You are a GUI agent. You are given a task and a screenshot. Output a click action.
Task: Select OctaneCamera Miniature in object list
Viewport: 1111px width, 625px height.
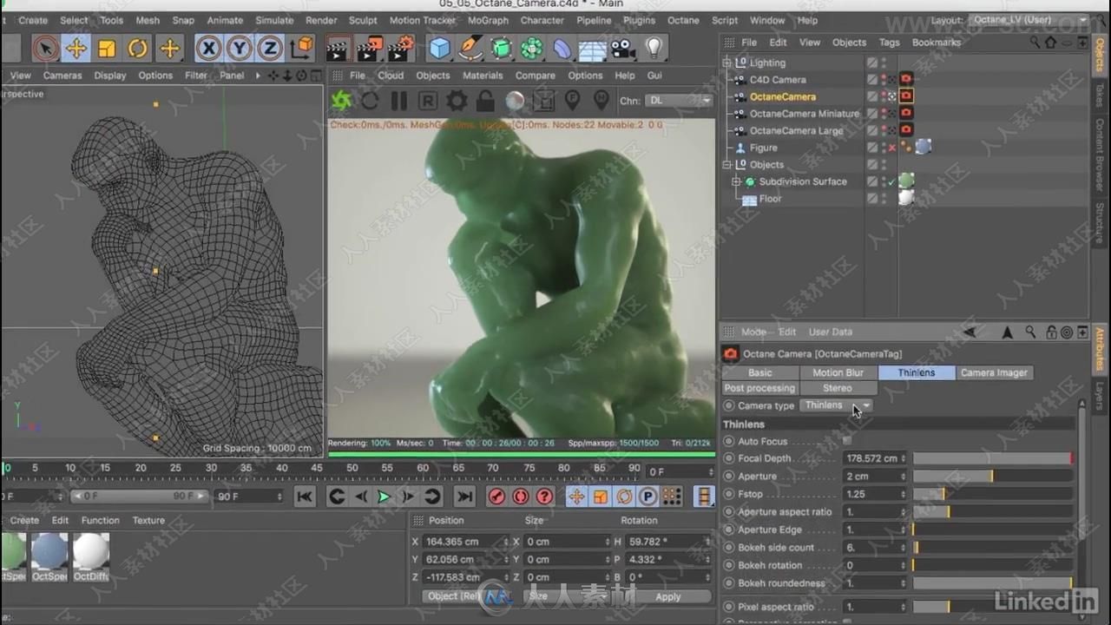tap(805, 114)
